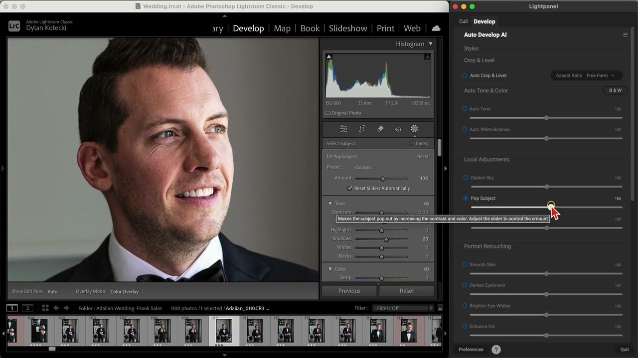Select main window display button 1
Image resolution: width=638 pixels, height=358 pixels.
[x=12, y=308]
